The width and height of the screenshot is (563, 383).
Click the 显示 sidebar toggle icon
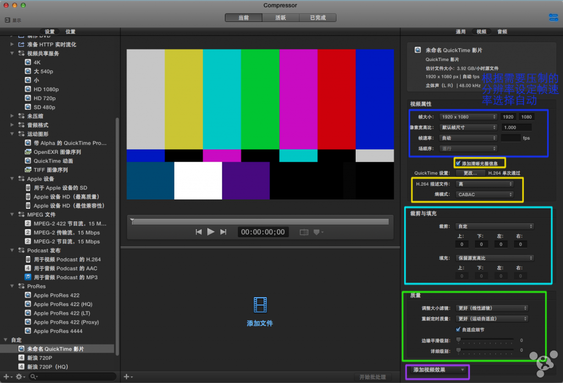click(8, 20)
